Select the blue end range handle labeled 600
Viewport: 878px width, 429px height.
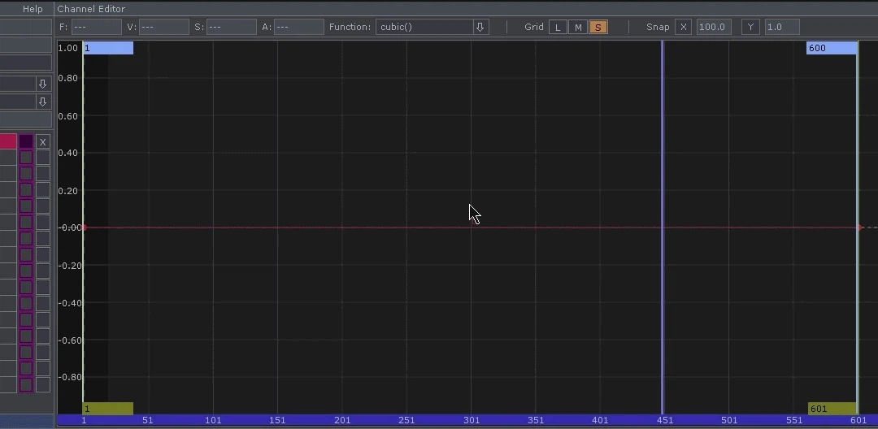tap(832, 48)
